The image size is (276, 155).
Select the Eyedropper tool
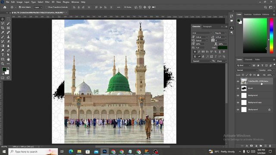(3, 33)
